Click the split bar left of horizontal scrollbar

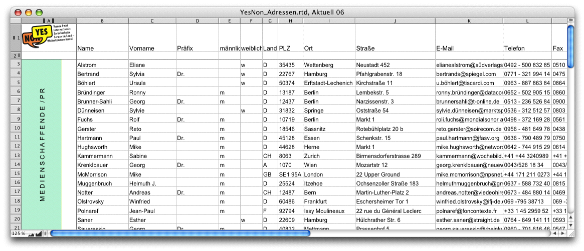[45, 233]
